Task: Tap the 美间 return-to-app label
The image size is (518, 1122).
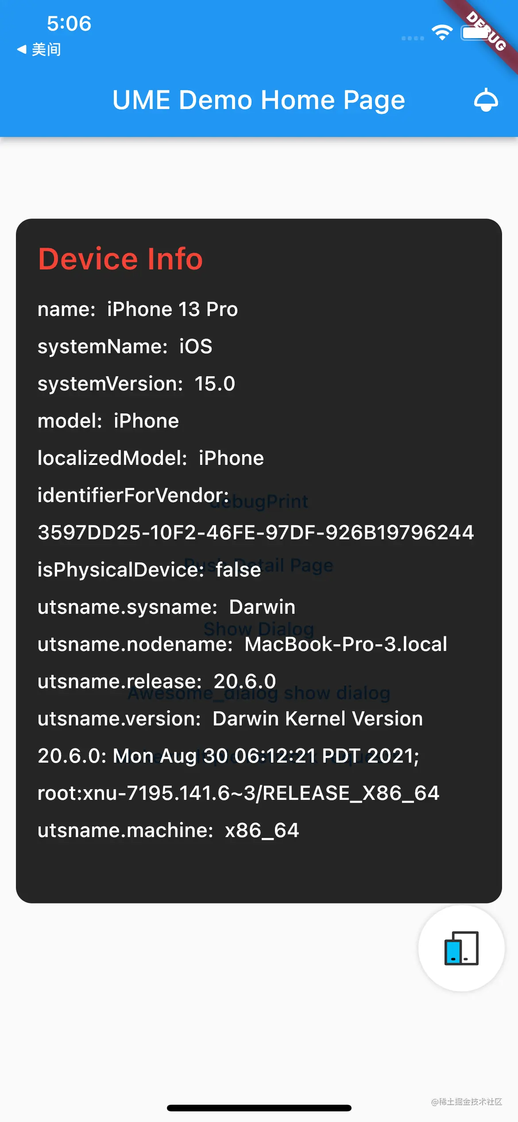Action: click(x=46, y=49)
